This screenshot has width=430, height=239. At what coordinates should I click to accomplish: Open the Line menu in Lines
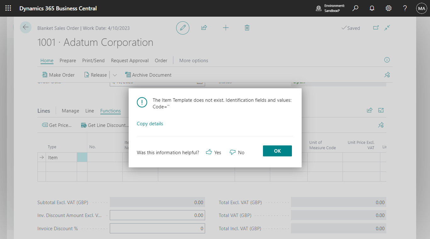pos(90,111)
